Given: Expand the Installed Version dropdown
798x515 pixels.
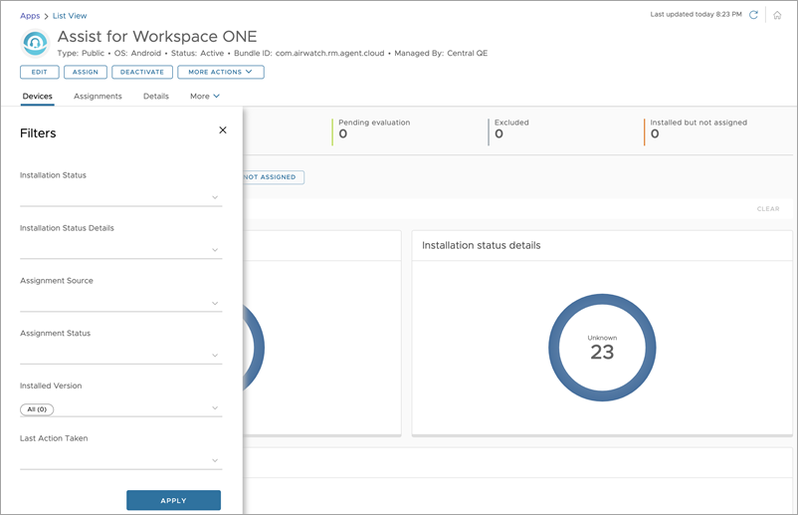Looking at the screenshot, I should point(121,408).
